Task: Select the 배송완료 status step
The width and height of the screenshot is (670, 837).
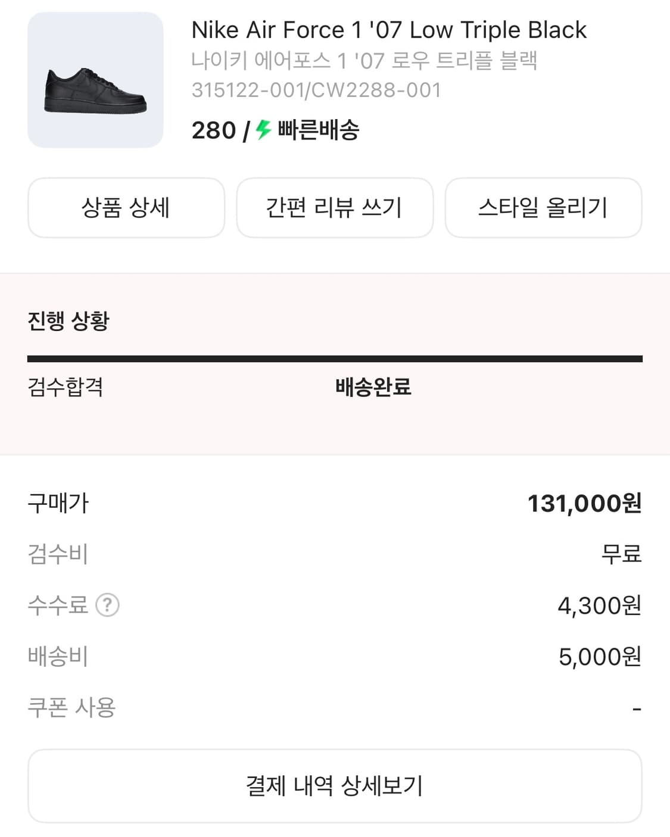Action: point(373,387)
